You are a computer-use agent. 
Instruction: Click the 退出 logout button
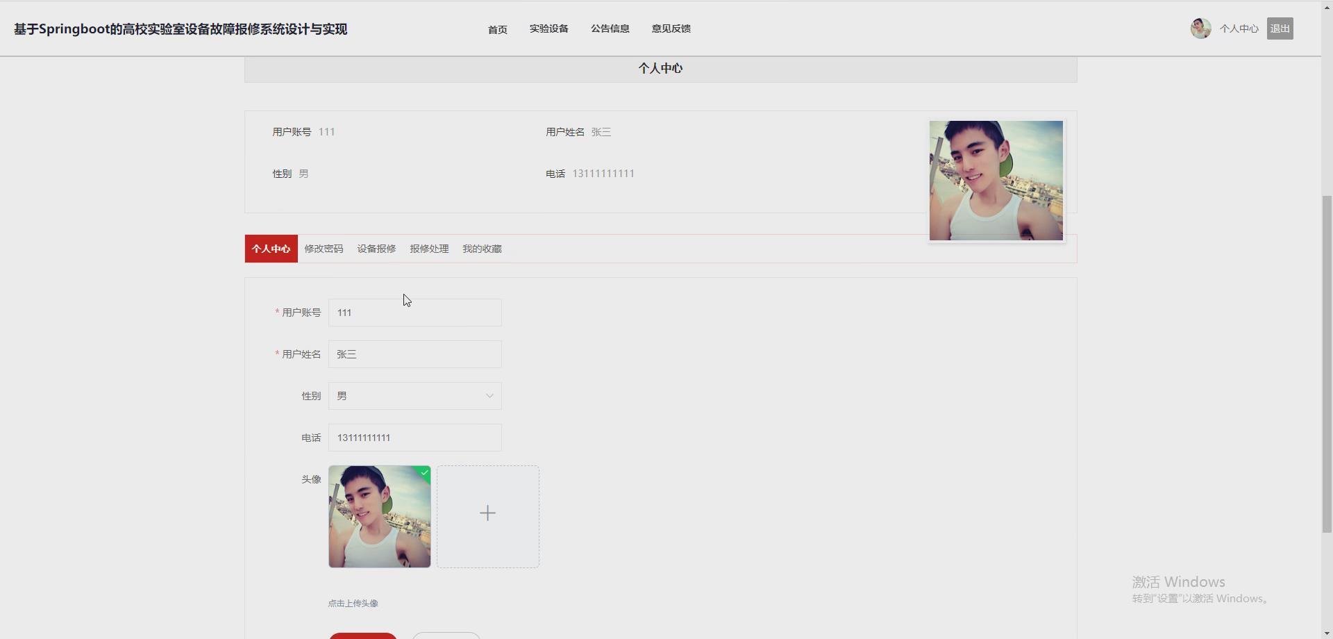point(1280,28)
